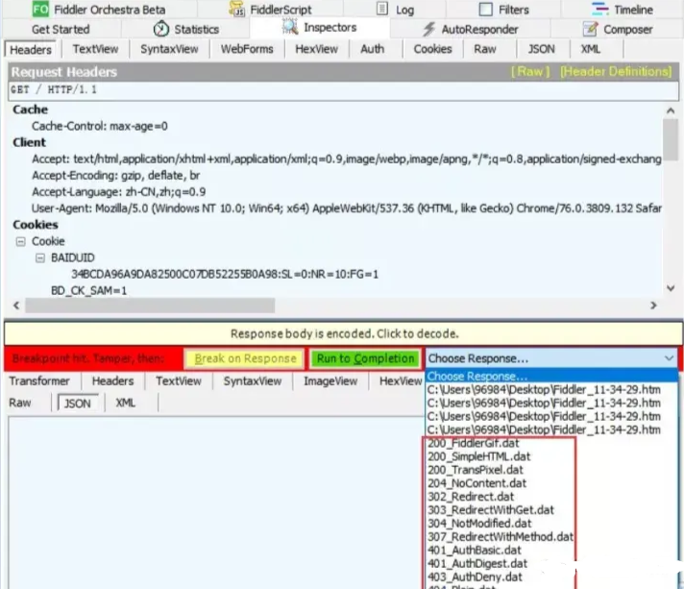This screenshot has height=589, width=684.
Task: Open the Header Definitions link
Action: point(616,71)
